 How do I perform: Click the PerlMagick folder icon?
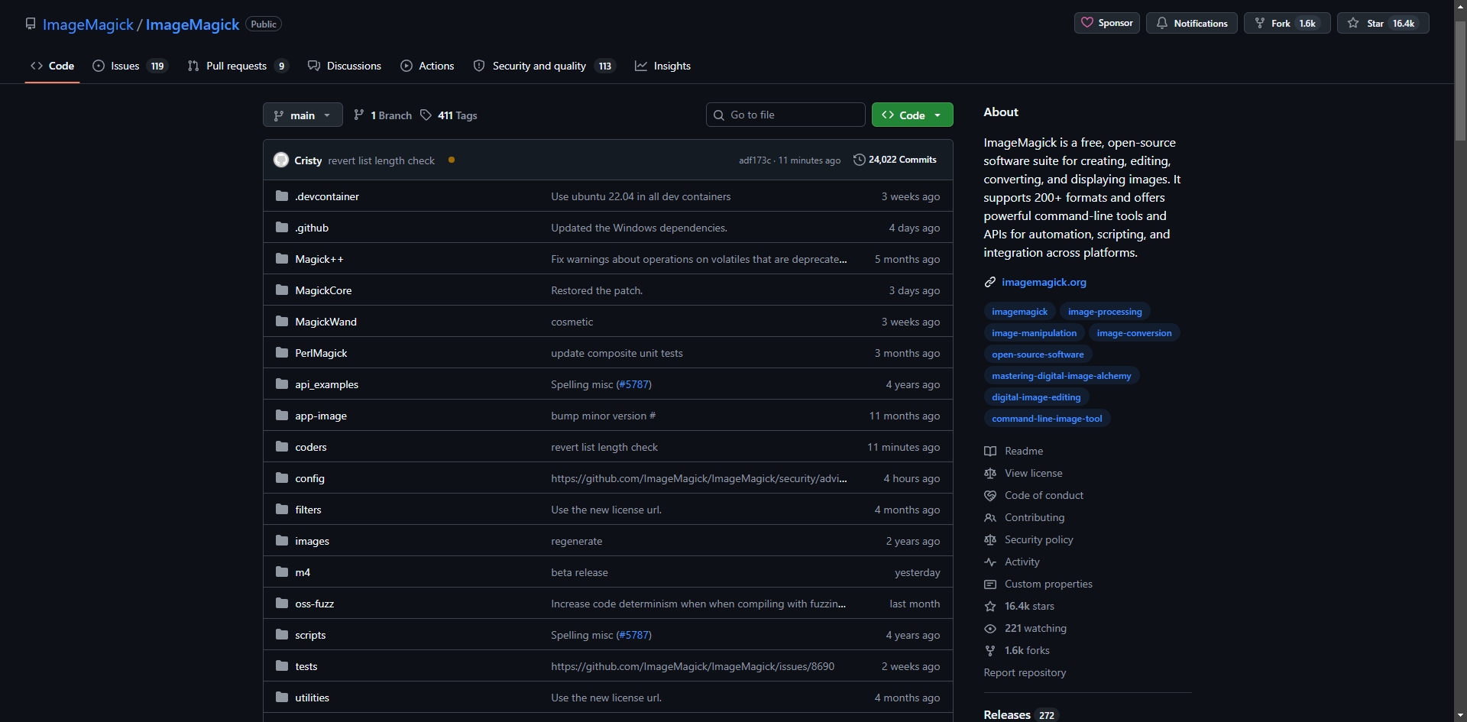click(282, 353)
